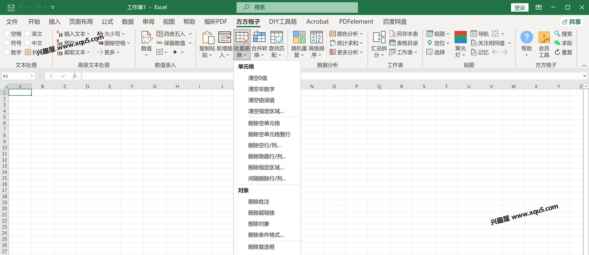Expand the 更多分析 dropdown
Viewport: 589px width, 255px height.
361,52
